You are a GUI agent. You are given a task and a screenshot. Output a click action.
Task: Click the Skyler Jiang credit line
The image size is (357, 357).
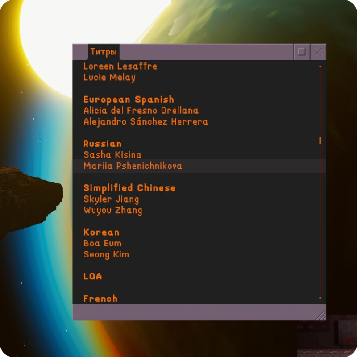[x=111, y=199]
